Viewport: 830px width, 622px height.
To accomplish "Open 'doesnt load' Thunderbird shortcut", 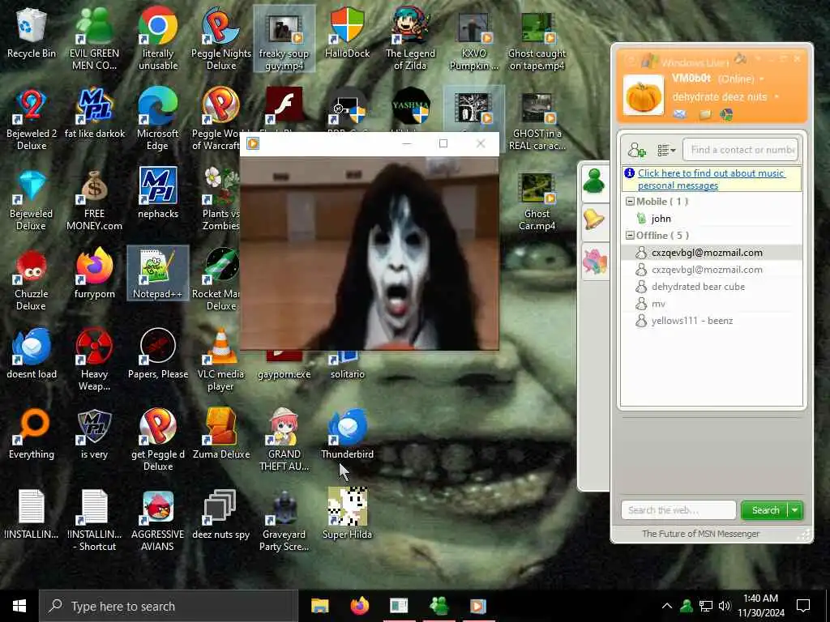I will (x=32, y=353).
